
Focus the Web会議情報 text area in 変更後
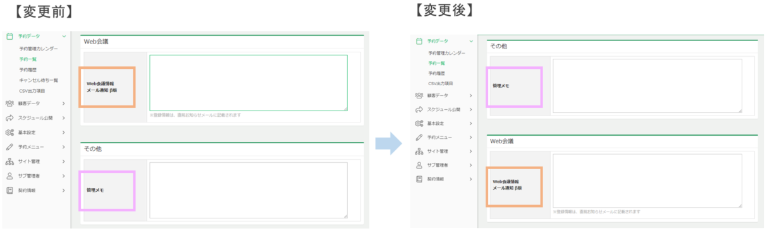coord(647,181)
